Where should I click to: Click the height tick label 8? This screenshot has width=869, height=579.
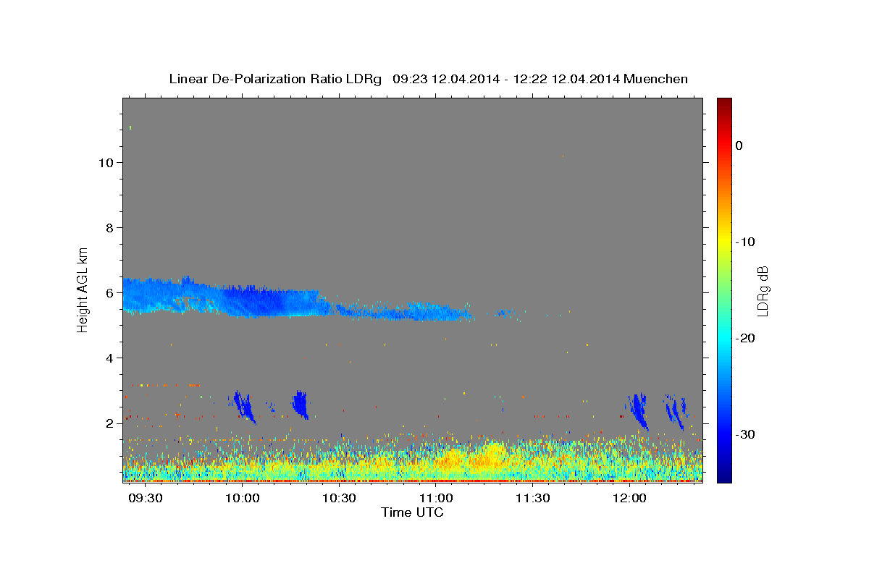[109, 228]
